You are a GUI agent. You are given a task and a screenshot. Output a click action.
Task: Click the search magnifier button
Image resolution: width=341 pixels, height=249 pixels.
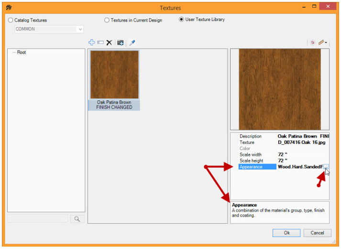pyautogui.click(x=77, y=219)
